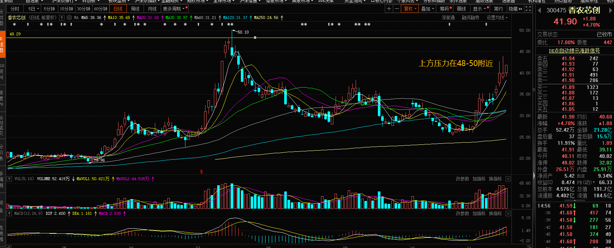
Task: Select the 周线 weekly chart tab
Action: [135, 9]
